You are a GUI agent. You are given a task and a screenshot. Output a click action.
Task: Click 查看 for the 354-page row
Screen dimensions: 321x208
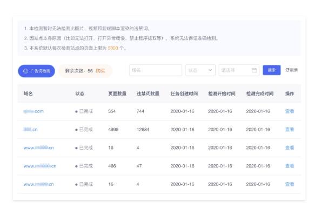[290, 111]
